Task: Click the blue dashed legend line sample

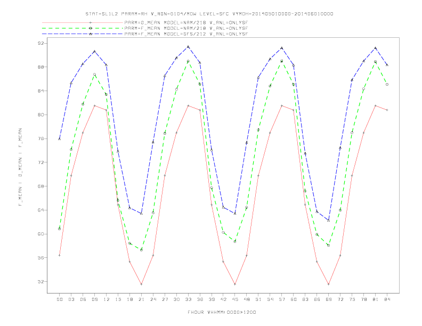Action: pyautogui.click(x=83, y=34)
